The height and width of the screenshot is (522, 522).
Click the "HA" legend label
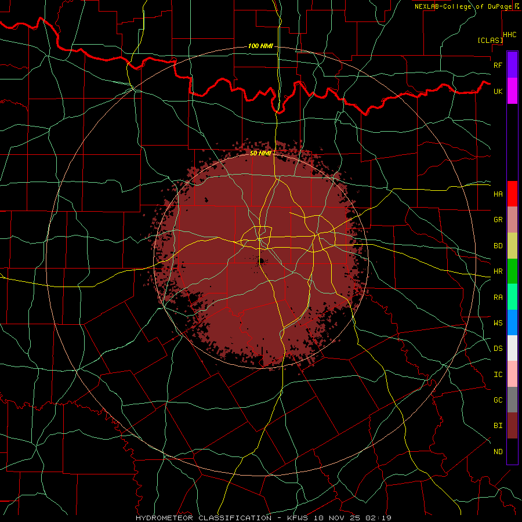pyautogui.click(x=498, y=194)
